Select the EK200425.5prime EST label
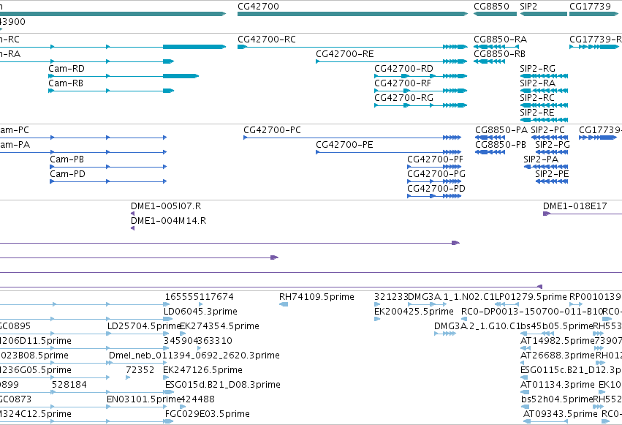This screenshot has height=425, width=622. click(x=414, y=312)
